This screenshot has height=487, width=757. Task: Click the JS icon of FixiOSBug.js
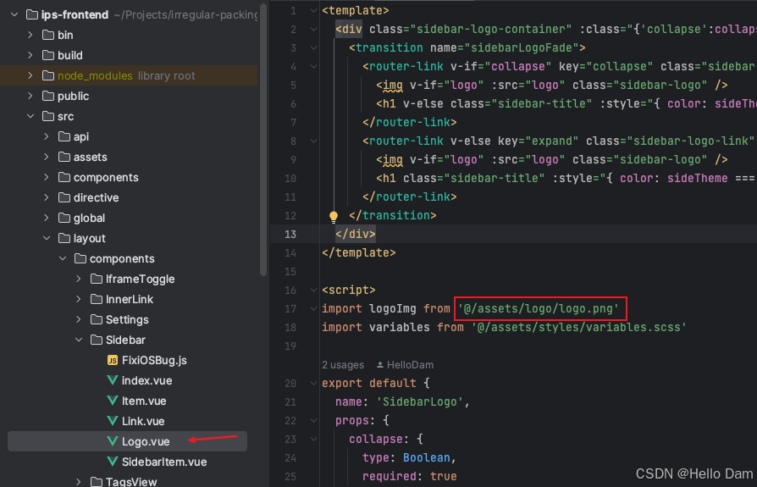click(113, 360)
